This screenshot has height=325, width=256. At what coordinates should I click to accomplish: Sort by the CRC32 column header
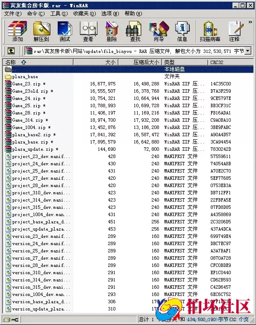click(x=230, y=62)
